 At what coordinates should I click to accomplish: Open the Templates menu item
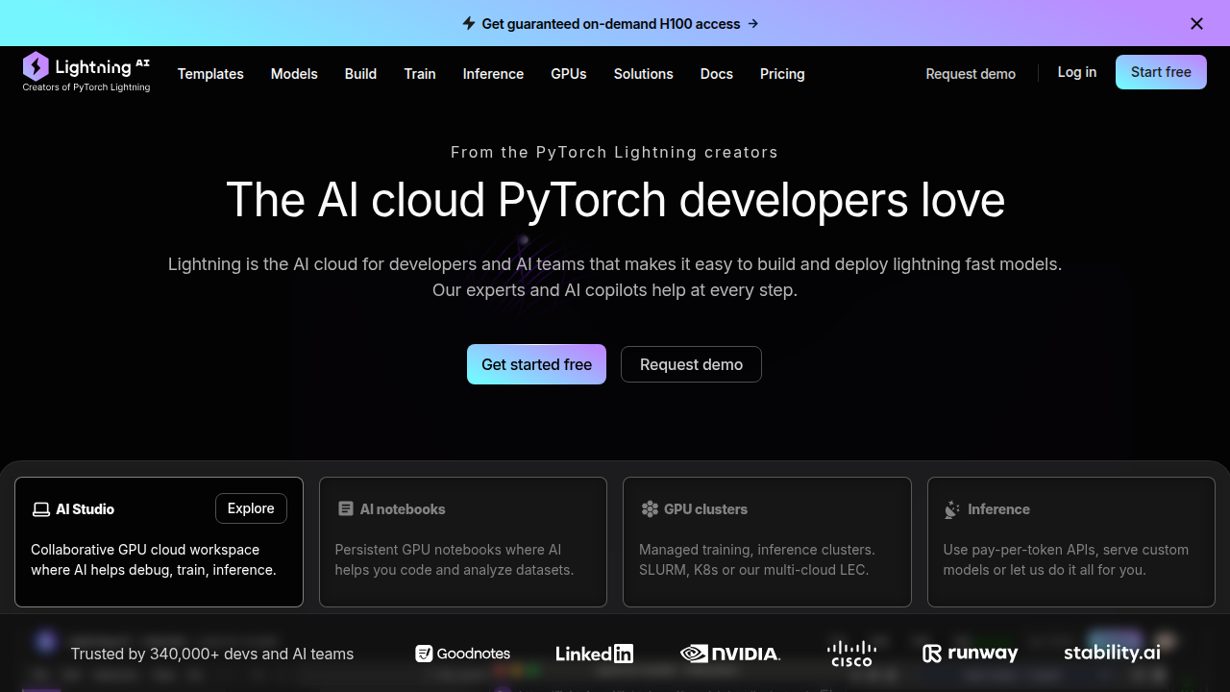(x=210, y=74)
